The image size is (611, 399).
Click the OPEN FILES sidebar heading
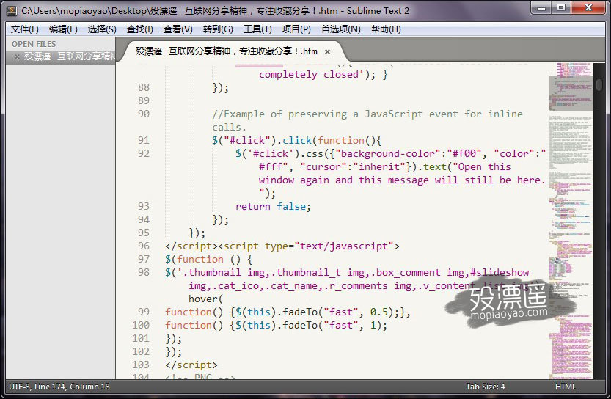[34, 44]
